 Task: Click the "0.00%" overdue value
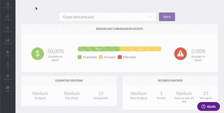point(198,51)
